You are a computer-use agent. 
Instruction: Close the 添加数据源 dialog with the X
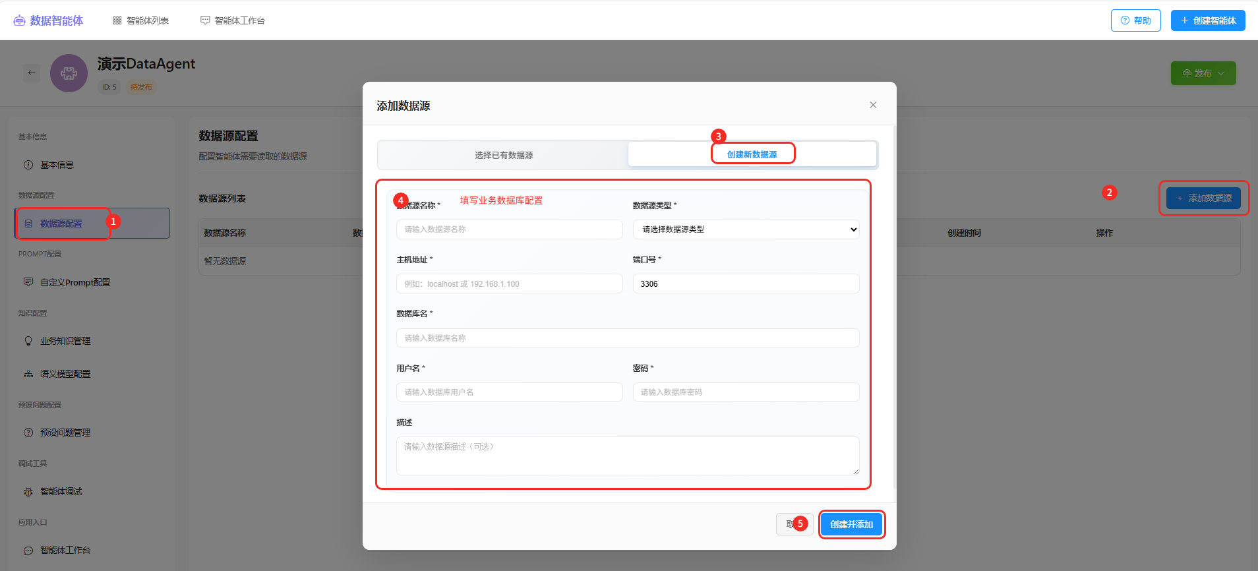[873, 105]
